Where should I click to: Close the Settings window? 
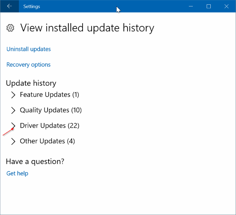click(x=227, y=6)
